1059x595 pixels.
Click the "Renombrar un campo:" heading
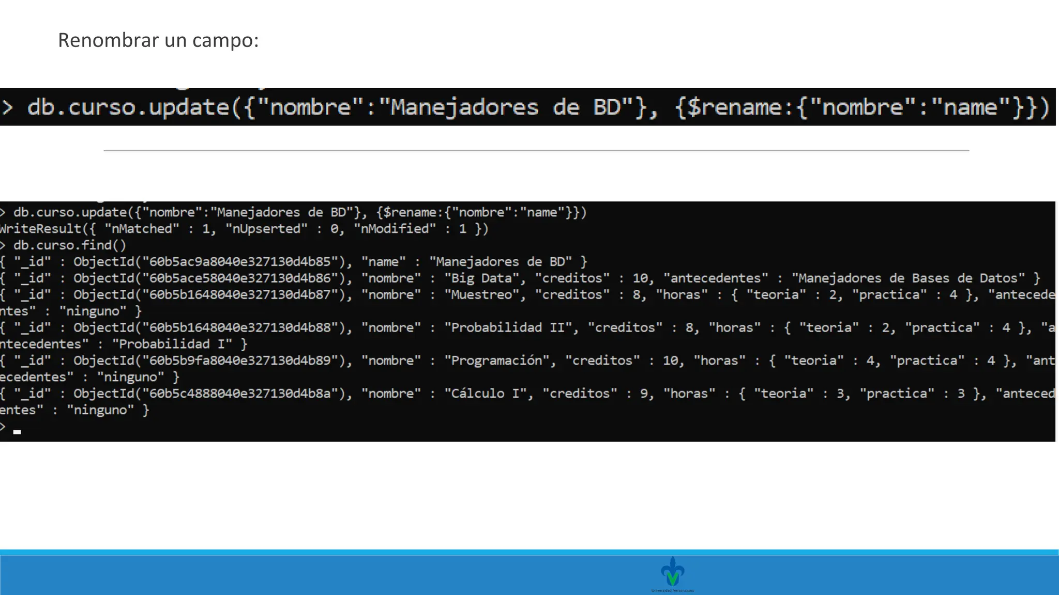click(x=158, y=40)
